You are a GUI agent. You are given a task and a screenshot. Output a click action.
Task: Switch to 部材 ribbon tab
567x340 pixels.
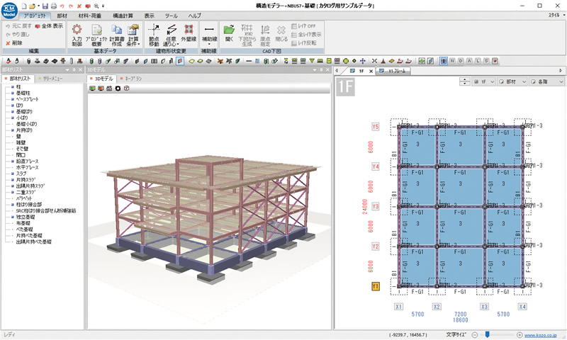pyautogui.click(x=62, y=16)
